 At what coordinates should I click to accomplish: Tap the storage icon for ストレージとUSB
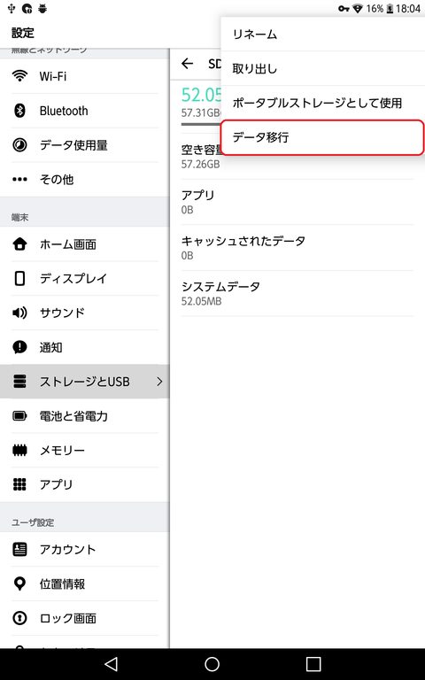(19, 382)
